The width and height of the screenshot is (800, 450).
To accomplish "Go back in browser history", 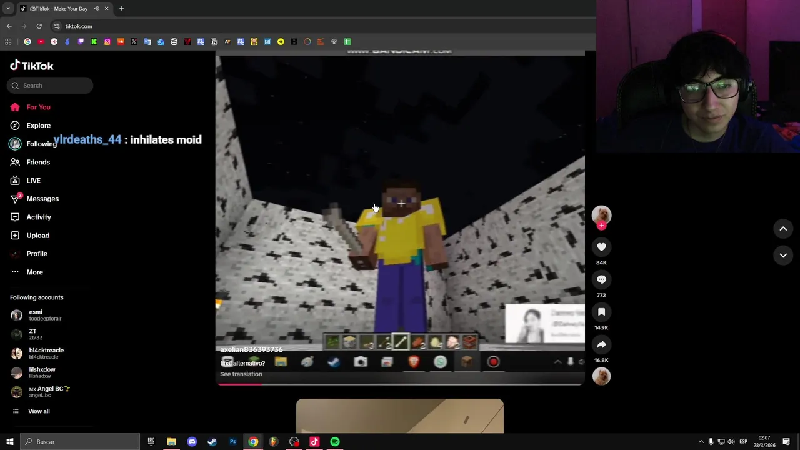I will point(9,26).
